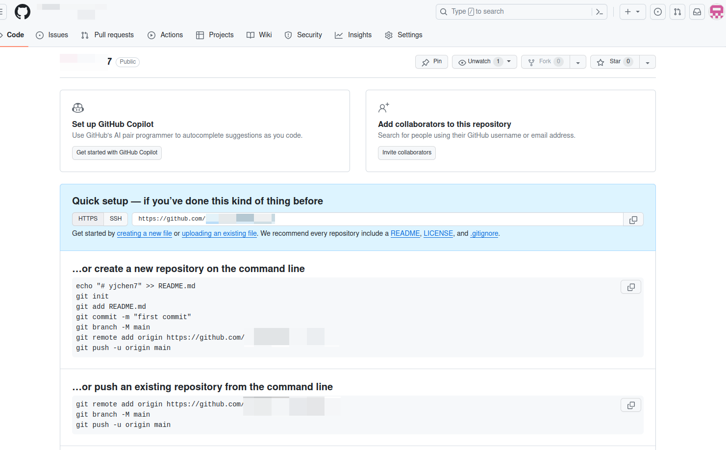
Task: Select HTTPS clone protocol
Action: (x=88, y=219)
